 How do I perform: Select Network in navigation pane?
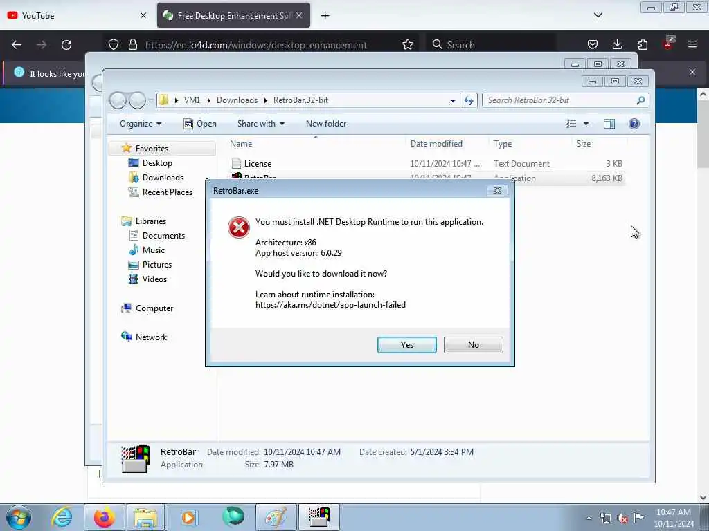tap(151, 337)
